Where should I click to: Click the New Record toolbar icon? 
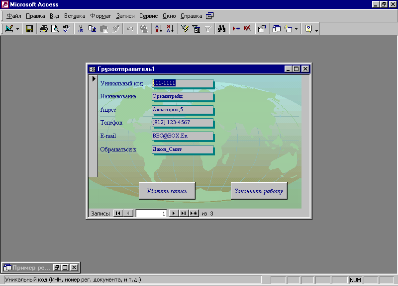point(236,29)
